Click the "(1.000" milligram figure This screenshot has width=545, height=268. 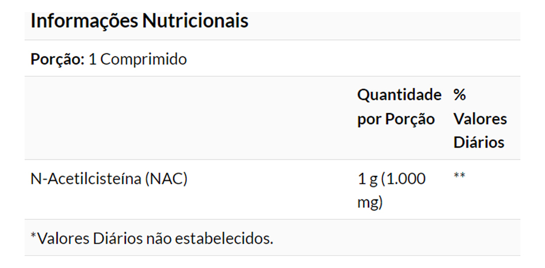(404, 179)
